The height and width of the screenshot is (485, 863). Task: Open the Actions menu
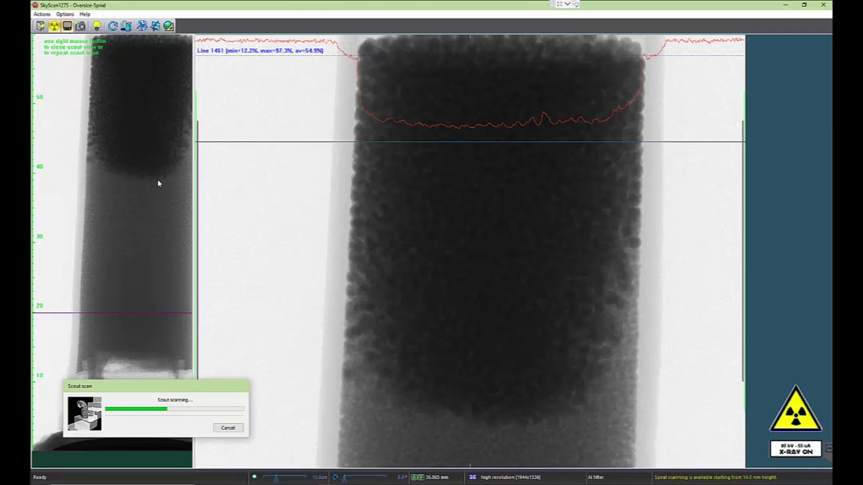[x=42, y=14]
